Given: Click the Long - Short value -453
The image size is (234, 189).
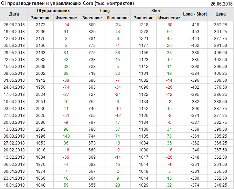Looking at the screenshot, I should [x=195, y=31].
